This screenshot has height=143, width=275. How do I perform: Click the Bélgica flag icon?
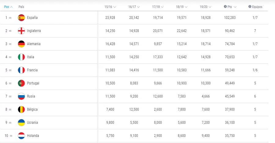click(21, 109)
